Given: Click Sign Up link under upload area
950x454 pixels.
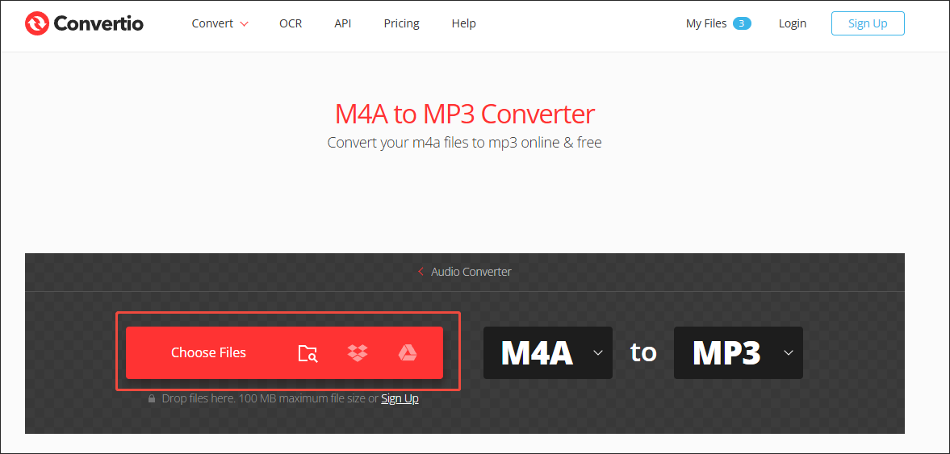Looking at the screenshot, I should coord(400,399).
